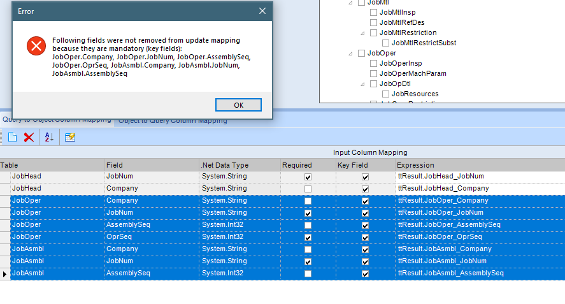The width and height of the screenshot is (565, 304).
Task: Sort mappings with the A-Z sort icon
Action: pyautogui.click(x=49, y=137)
